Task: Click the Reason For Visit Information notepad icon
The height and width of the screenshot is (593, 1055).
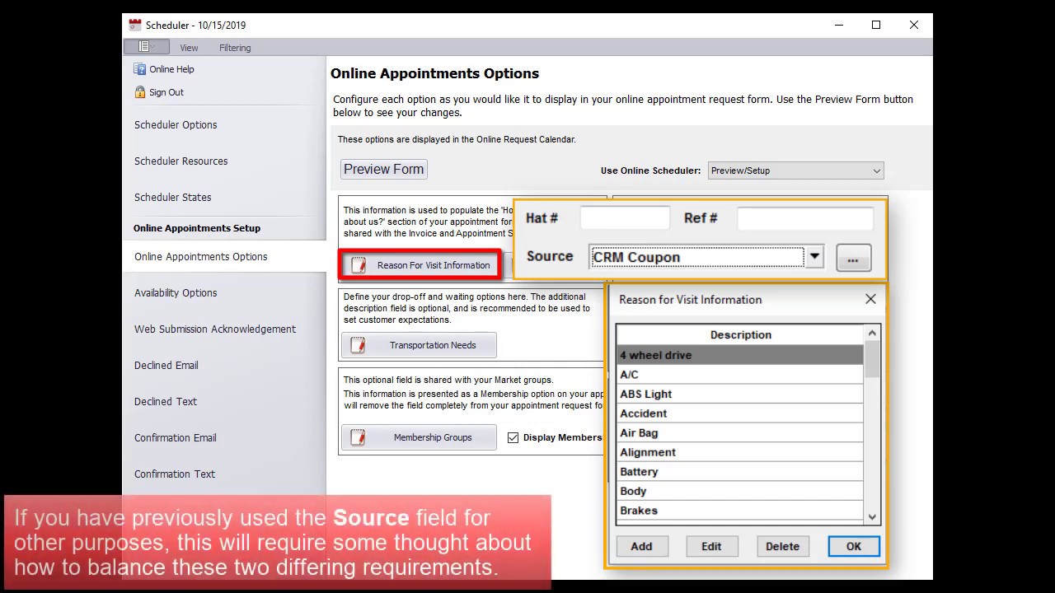Action: tap(359, 265)
